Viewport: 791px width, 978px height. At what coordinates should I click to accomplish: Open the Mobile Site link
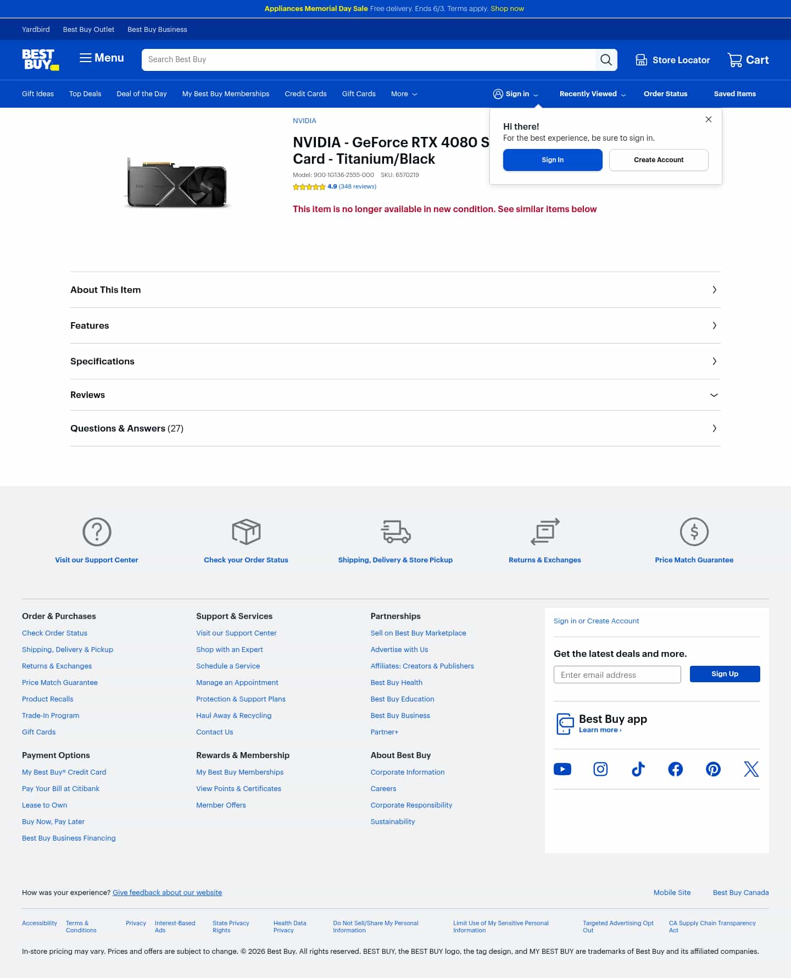click(672, 893)
